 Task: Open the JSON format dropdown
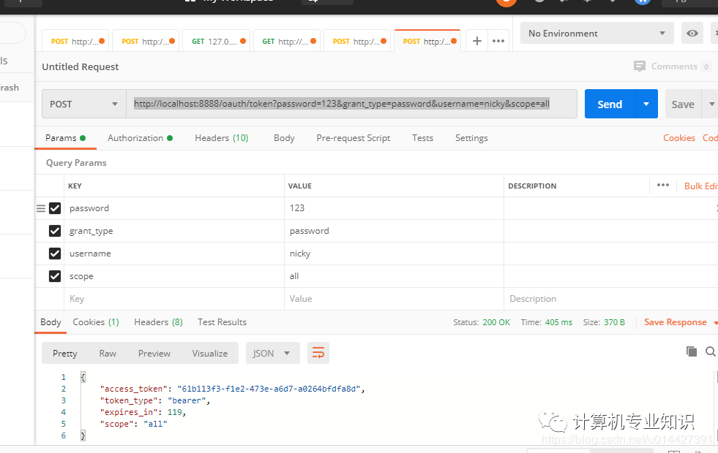coord(272,353)
